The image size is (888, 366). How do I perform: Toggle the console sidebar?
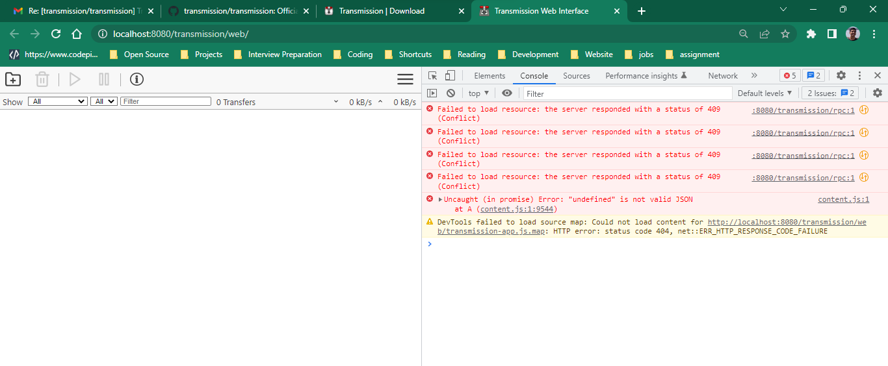[x=432, y=93]
